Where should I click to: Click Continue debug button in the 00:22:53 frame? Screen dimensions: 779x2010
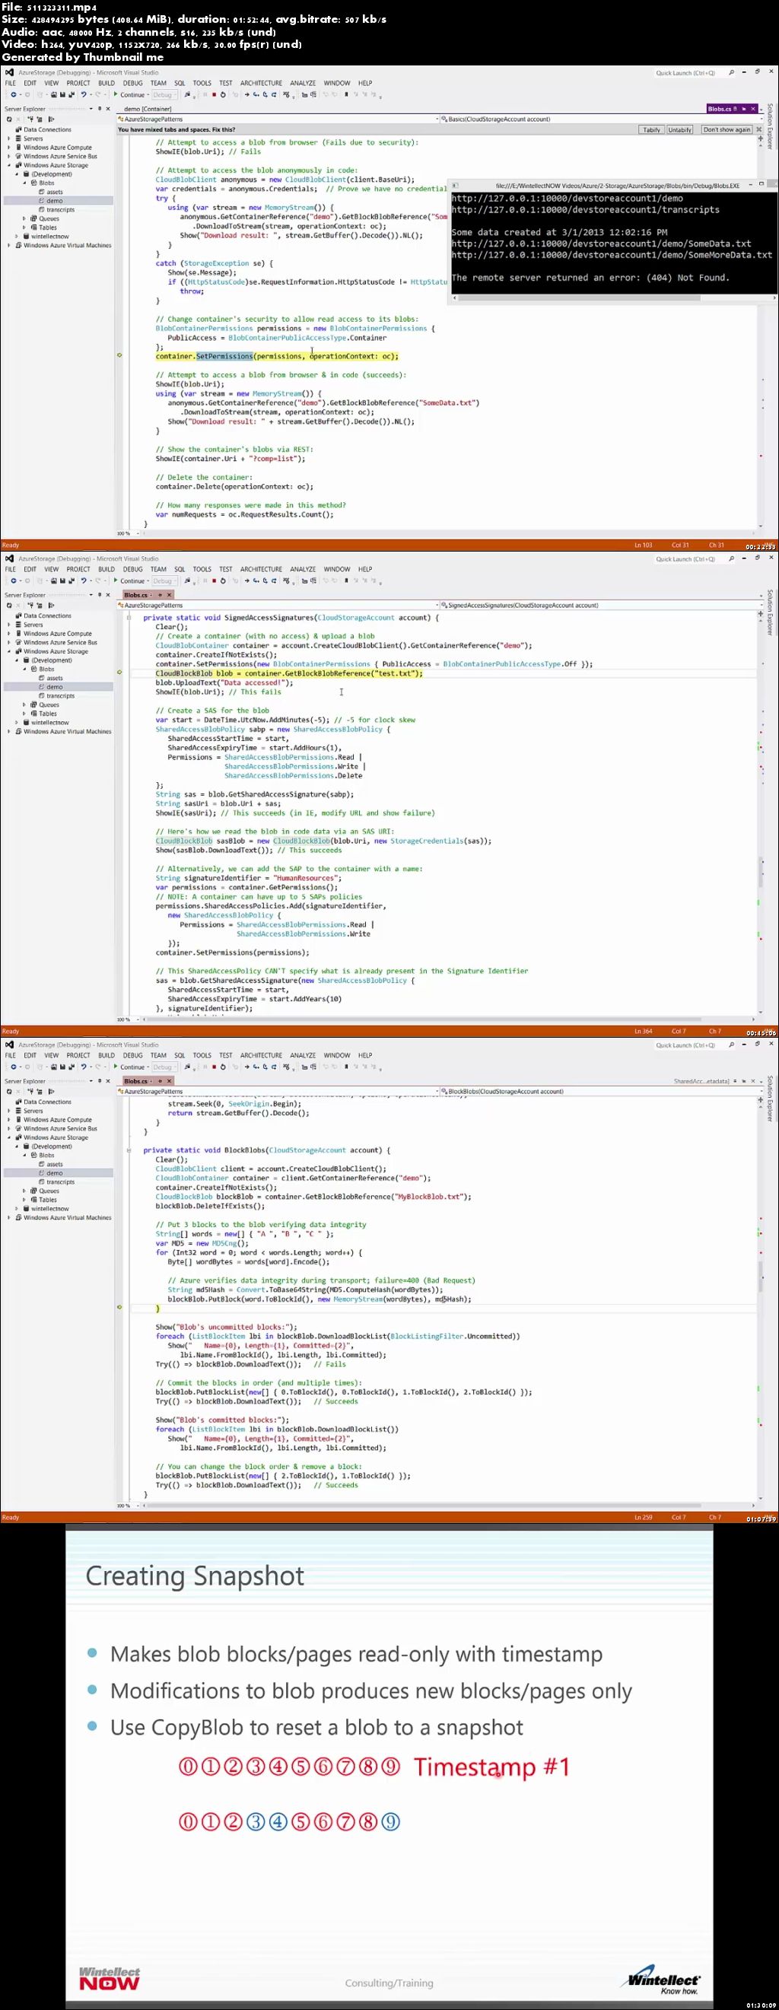(x=129, y=94)
